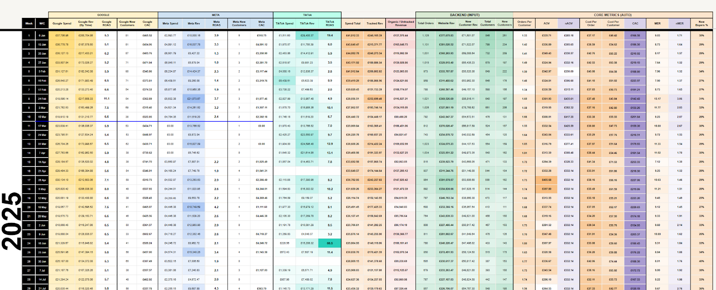Click the Website Rev column header

pyautogui.click(x=446, y=23)
